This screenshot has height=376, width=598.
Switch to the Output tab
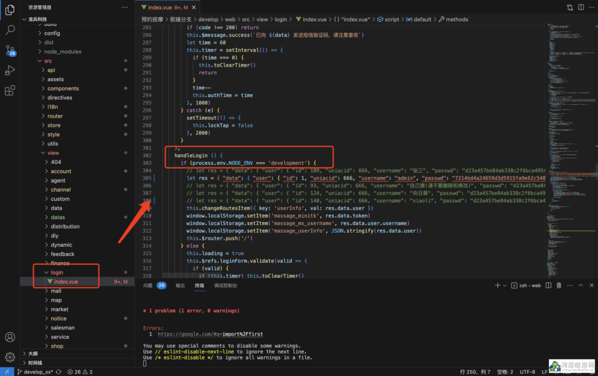(x=180, y=285)
